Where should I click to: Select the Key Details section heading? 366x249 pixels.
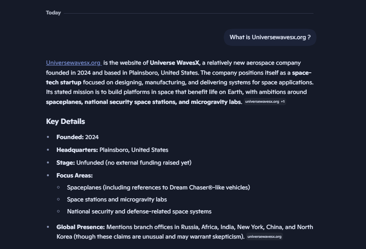[x=66, y=121]
